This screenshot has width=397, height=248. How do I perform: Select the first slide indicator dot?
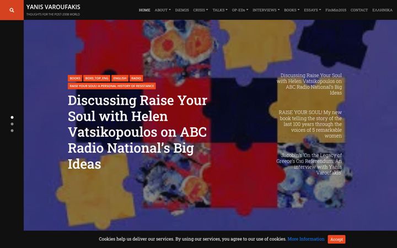[x=12, y=117]
